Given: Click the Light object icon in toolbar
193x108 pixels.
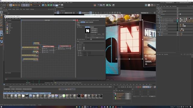Looking at the screenshot, I should tap(62, 5).
